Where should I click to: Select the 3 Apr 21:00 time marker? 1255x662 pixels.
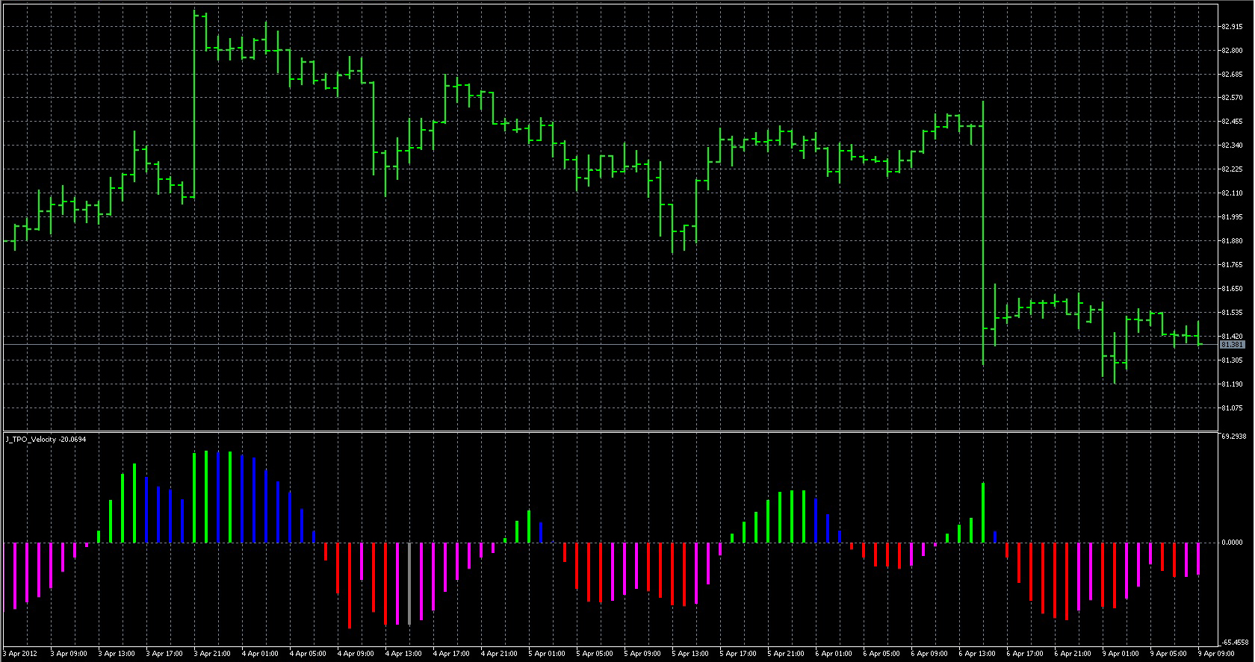point(212,654)
